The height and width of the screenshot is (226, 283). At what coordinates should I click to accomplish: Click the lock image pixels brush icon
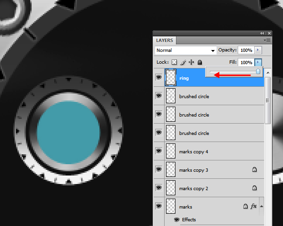[x=183, y=62]
